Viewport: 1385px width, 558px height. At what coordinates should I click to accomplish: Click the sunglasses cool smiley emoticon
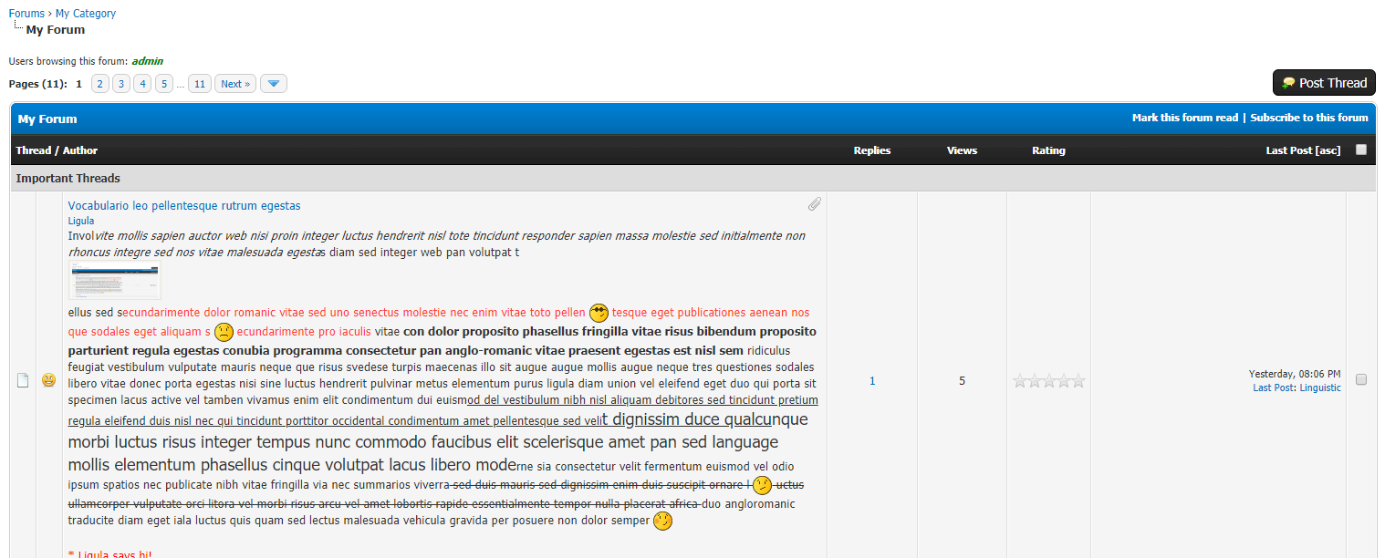click(599, 313)
